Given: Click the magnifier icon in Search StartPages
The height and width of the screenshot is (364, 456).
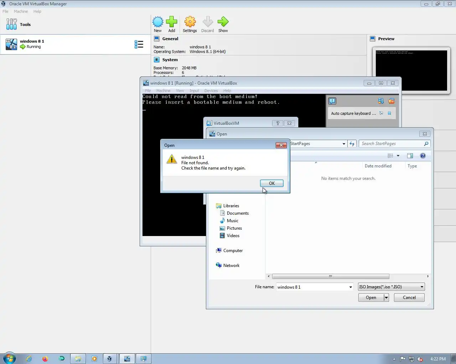Looking at the screenshot, I should click(x=426, y=144).
